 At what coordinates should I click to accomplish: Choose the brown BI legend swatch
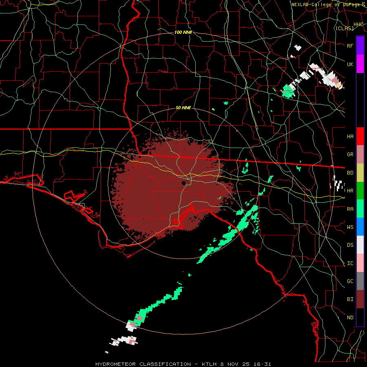[360, 299]
